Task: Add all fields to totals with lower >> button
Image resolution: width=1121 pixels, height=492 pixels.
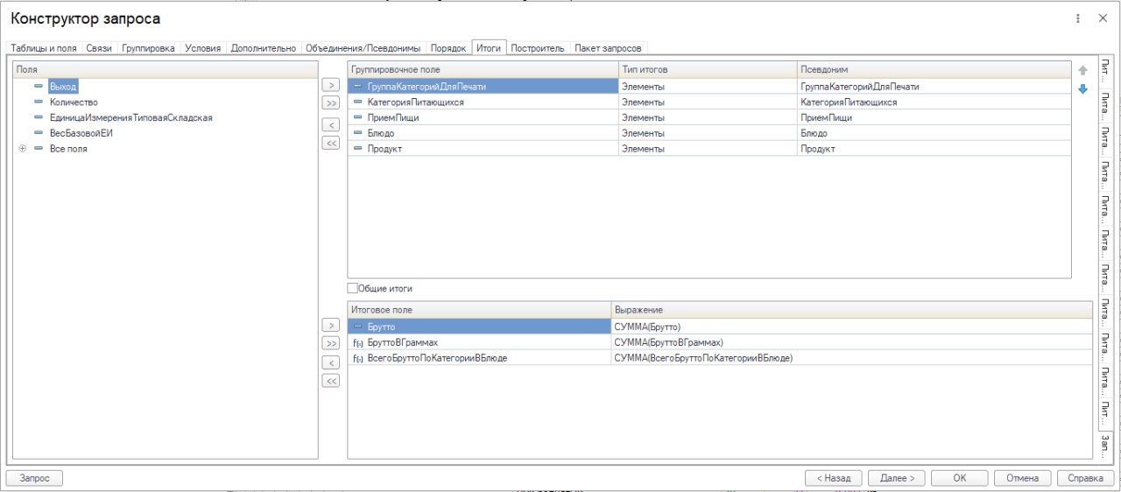Action: (x=330, y=343)
